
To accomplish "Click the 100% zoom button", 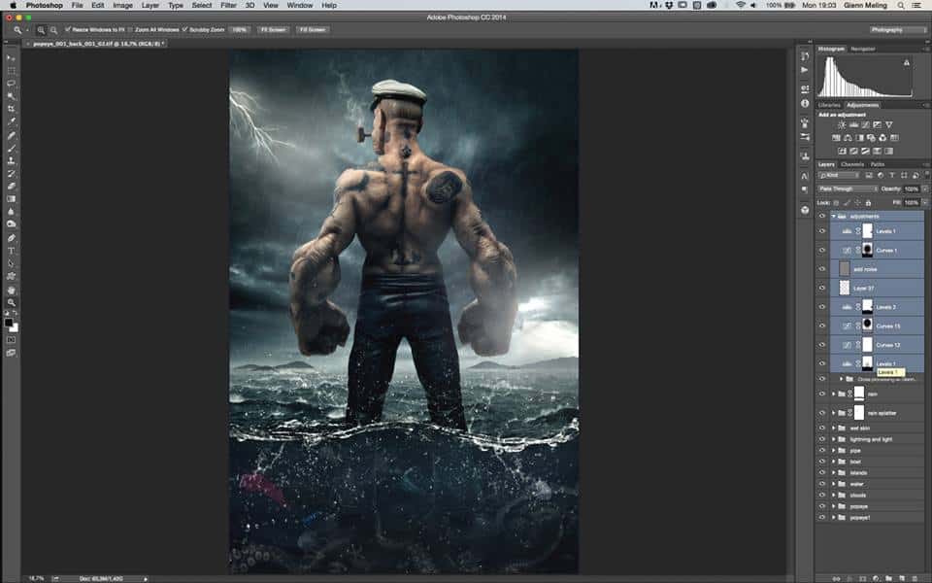I will tap(241, 30).
